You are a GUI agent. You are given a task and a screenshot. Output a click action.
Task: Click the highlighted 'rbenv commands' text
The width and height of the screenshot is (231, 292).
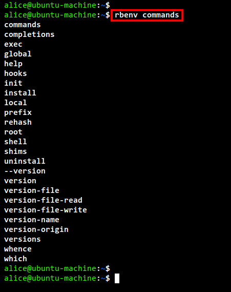[x=147, y=15]
